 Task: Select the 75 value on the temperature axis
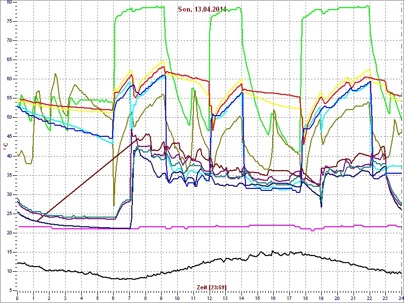pos(9,21)
